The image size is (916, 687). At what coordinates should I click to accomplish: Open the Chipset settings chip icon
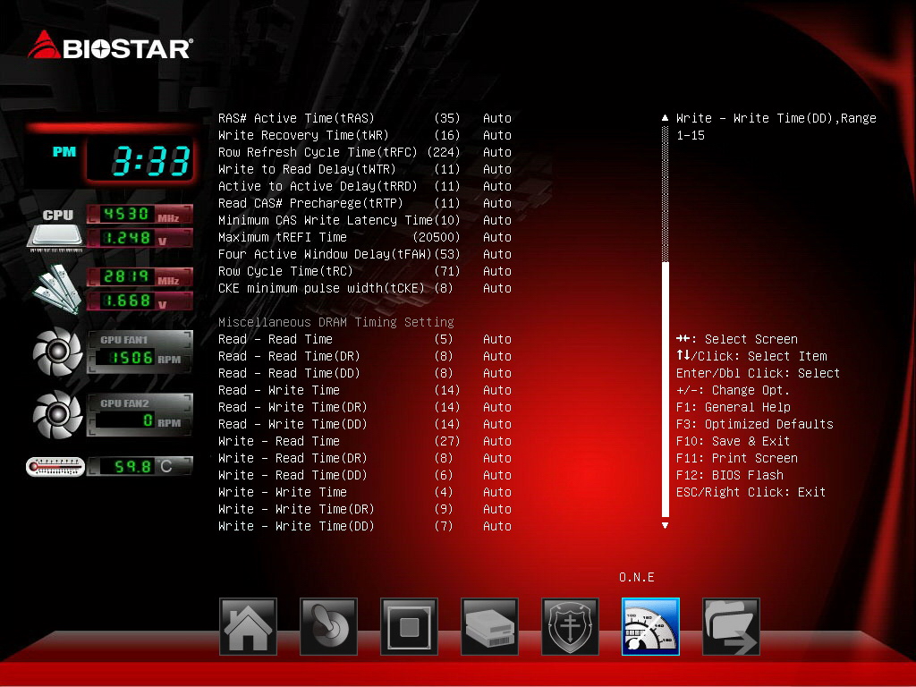[x=409, y=626]
